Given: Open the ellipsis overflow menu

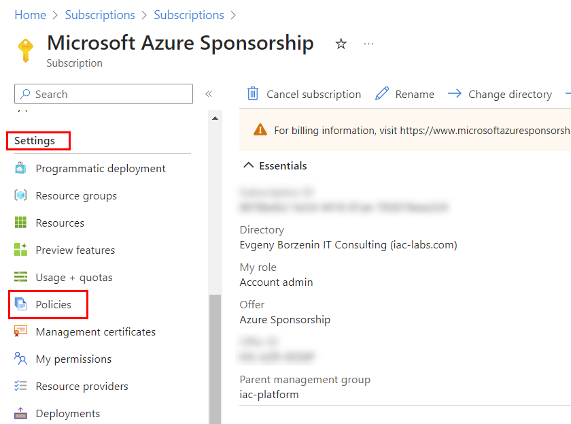Looking at the screenshot, I should [x=368, y=42].
